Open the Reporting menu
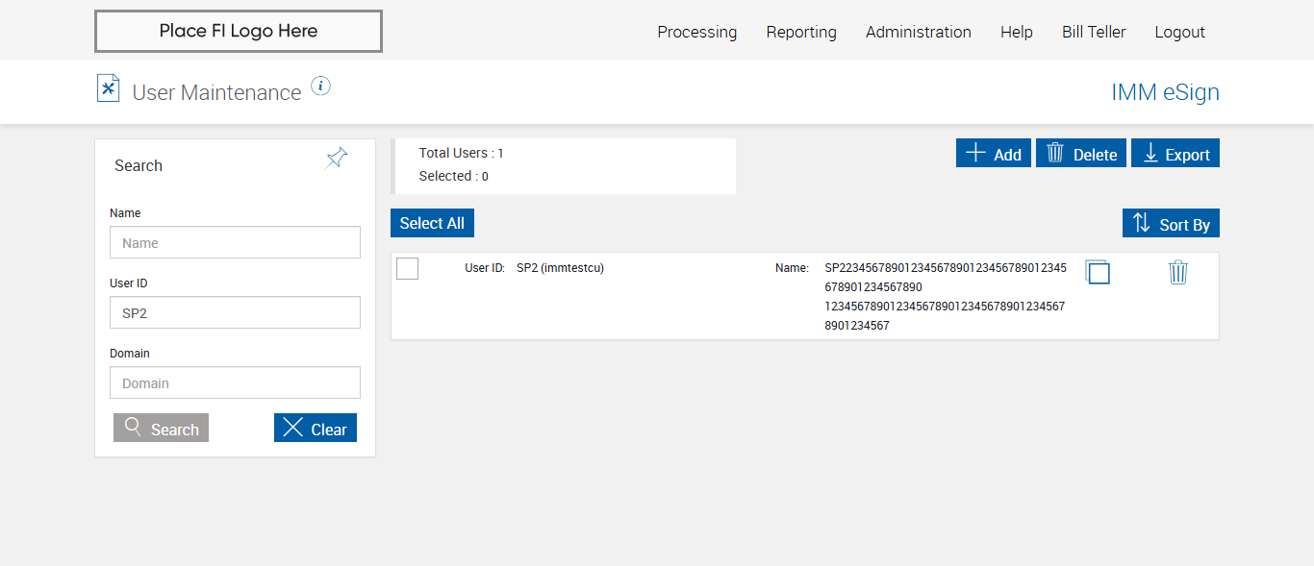This screenshot has height=566, width=1314. 801,32
